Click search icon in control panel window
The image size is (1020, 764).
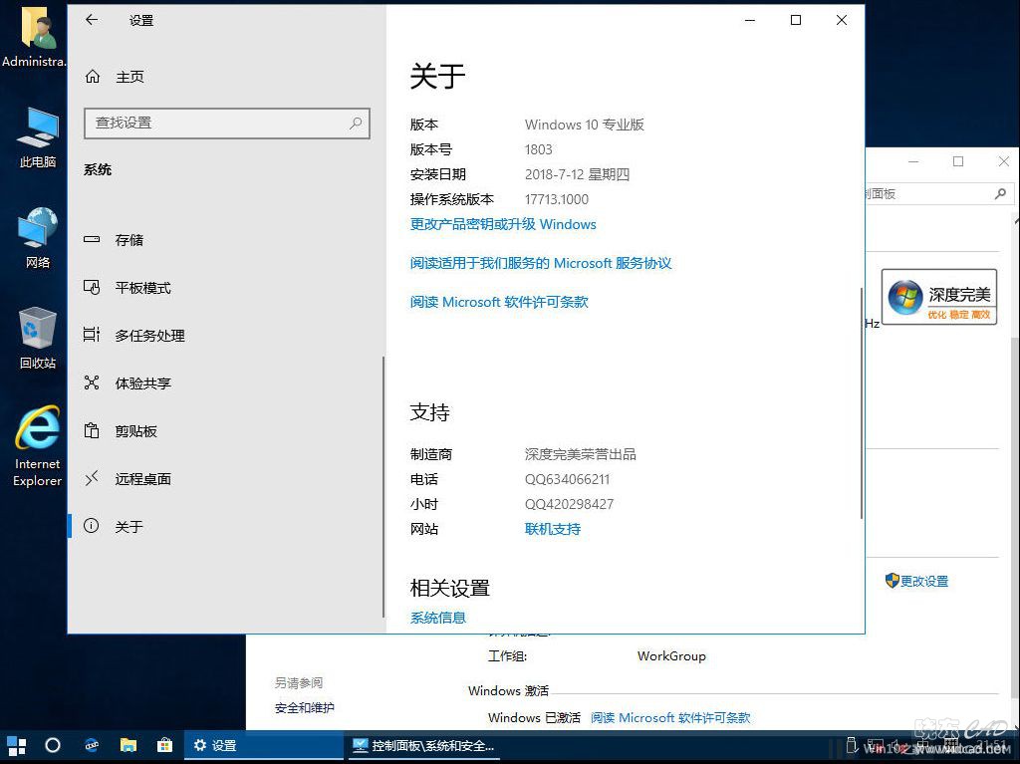1000,194
